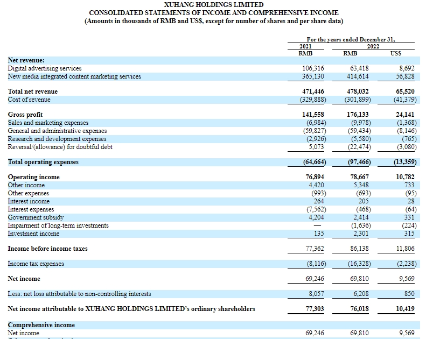The width and height of the screenshot is (426, 339).
Task: Select 'Interest income' row label
Action: (x=29, y=201)
